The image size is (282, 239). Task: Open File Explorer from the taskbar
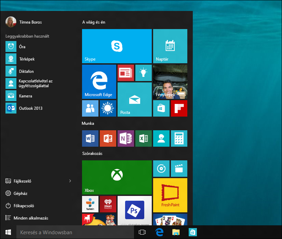176,232
